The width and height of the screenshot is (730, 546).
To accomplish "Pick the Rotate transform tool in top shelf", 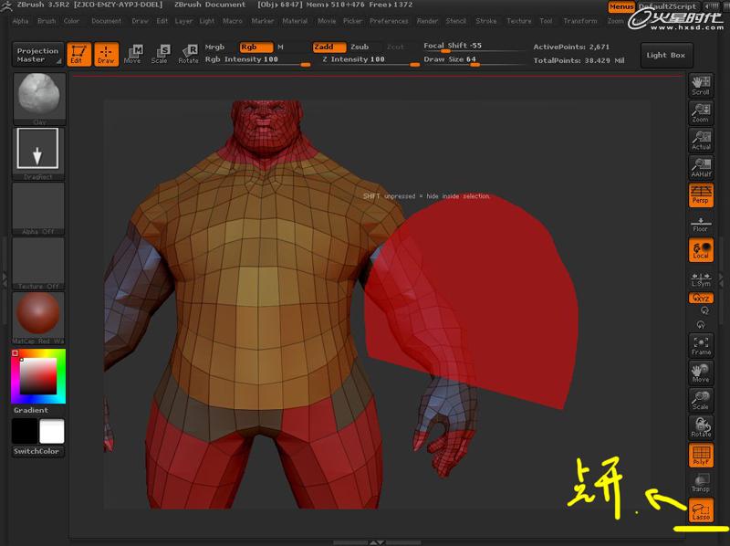I will (189, 54).
